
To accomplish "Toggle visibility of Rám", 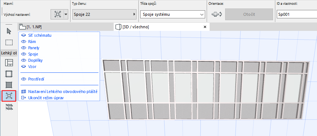I will click(24, 42).
